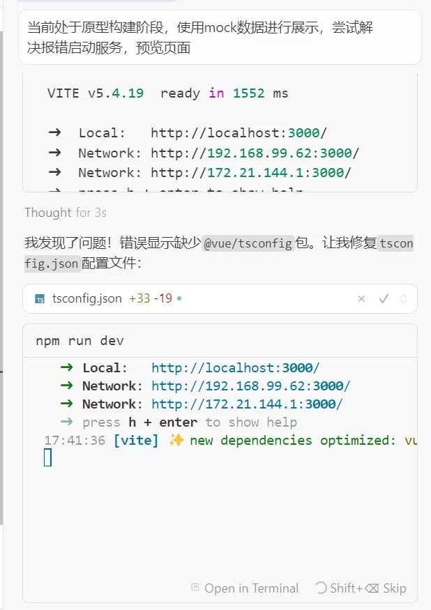Open the 172.21.144.1:3000 Network link in lower terminal

(247, 404)
